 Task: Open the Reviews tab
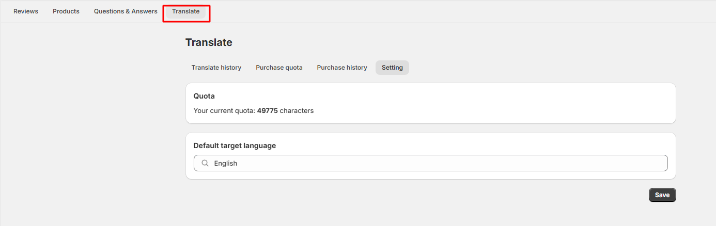click(26, 11)
